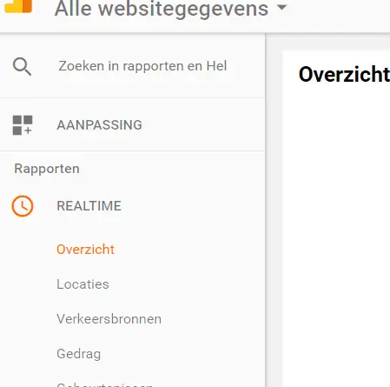Image resolution: width=390 pixels, height=387 pixels.
Task: Click the Alle websitegegevens view name
Action: pyautogui.click(x=162, y=9)
